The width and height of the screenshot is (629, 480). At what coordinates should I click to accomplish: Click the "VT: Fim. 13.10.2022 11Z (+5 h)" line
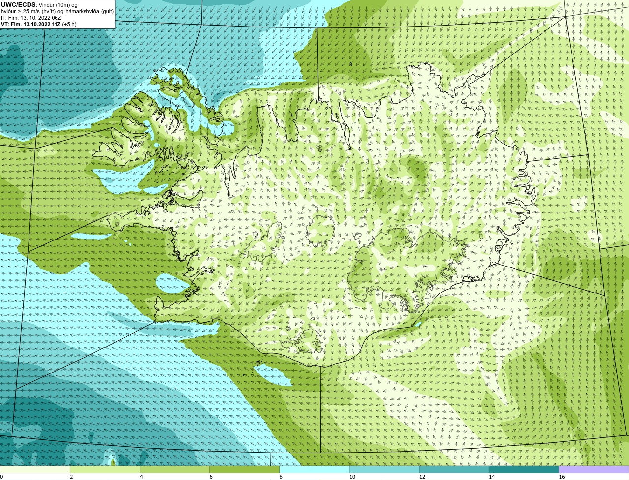pyautogui.click(x=38, y=24)
